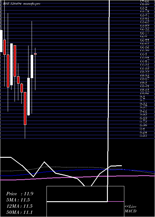
Task: Click the tiny red doji candle body
Action: 35,54
